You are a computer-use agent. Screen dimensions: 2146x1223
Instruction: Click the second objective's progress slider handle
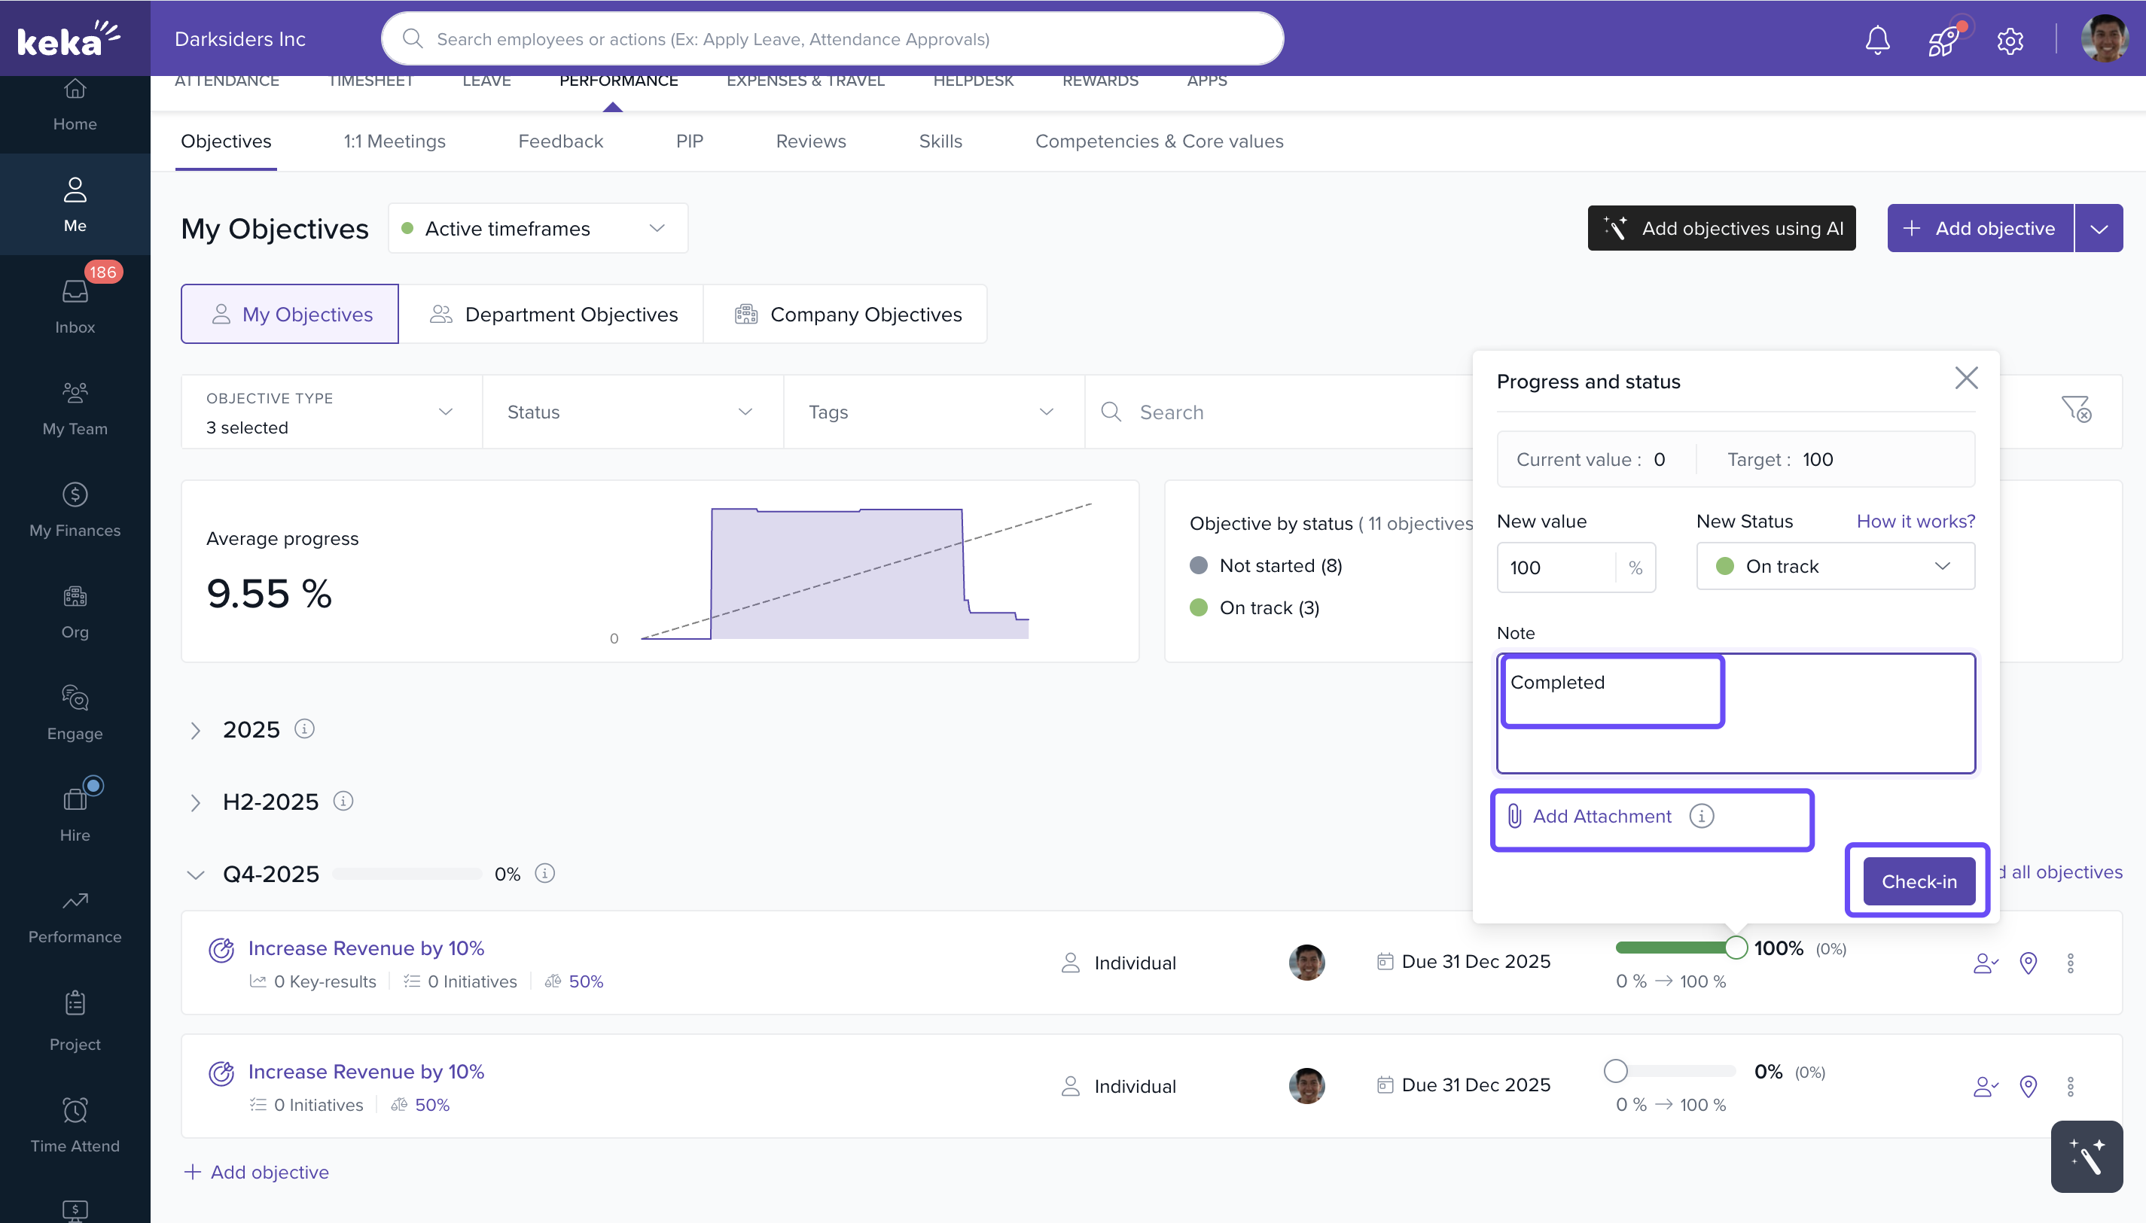(1615, 1071)
